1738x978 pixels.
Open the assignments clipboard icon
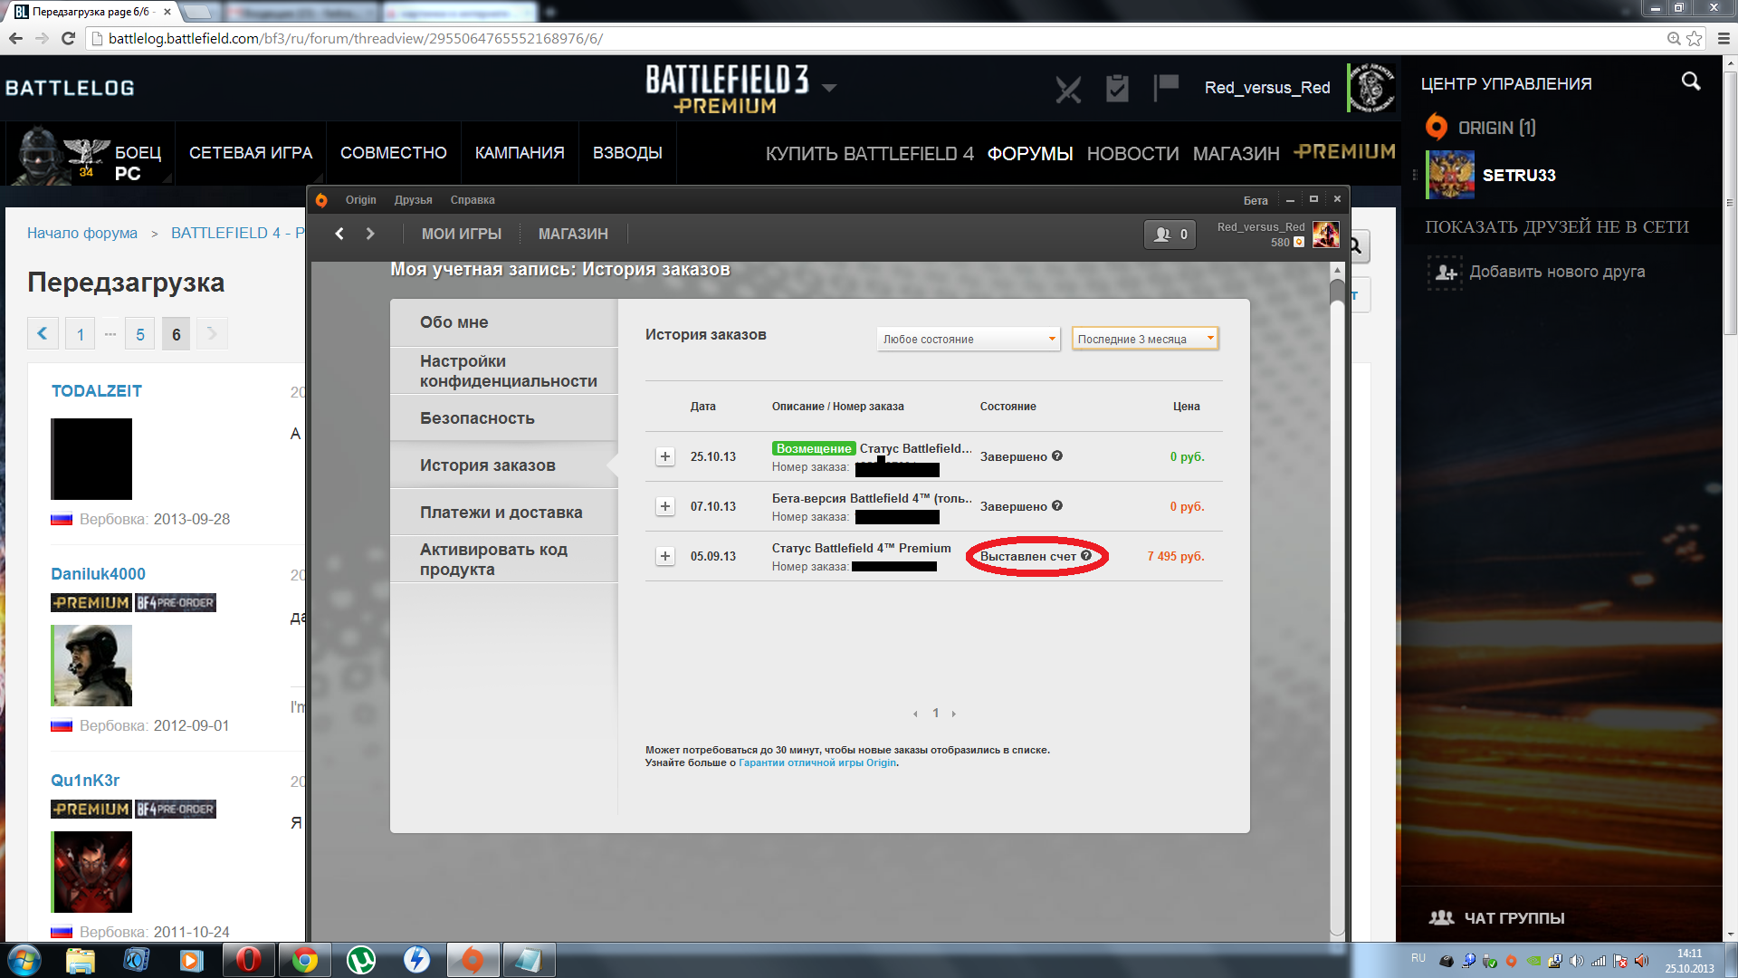1117,89
